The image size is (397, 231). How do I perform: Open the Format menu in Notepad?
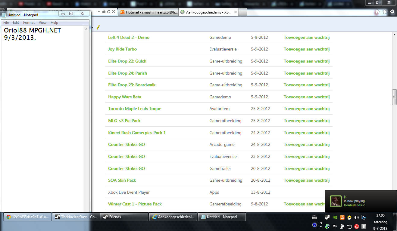pos(29,23)
